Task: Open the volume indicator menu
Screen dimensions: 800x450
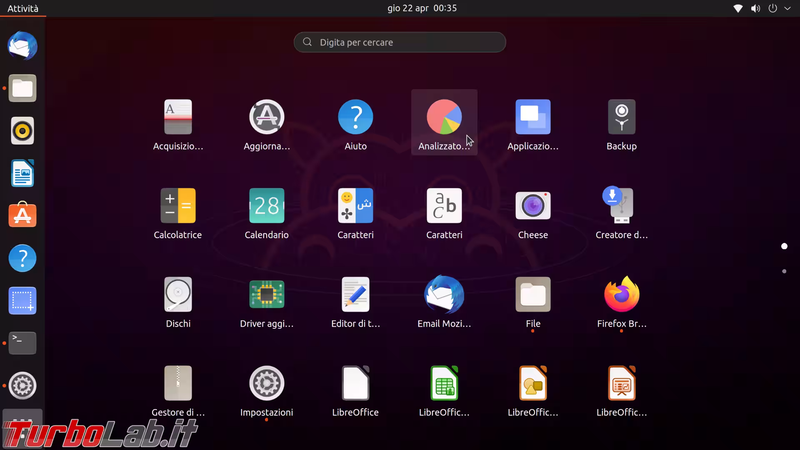Action: (x=755, y=8)
